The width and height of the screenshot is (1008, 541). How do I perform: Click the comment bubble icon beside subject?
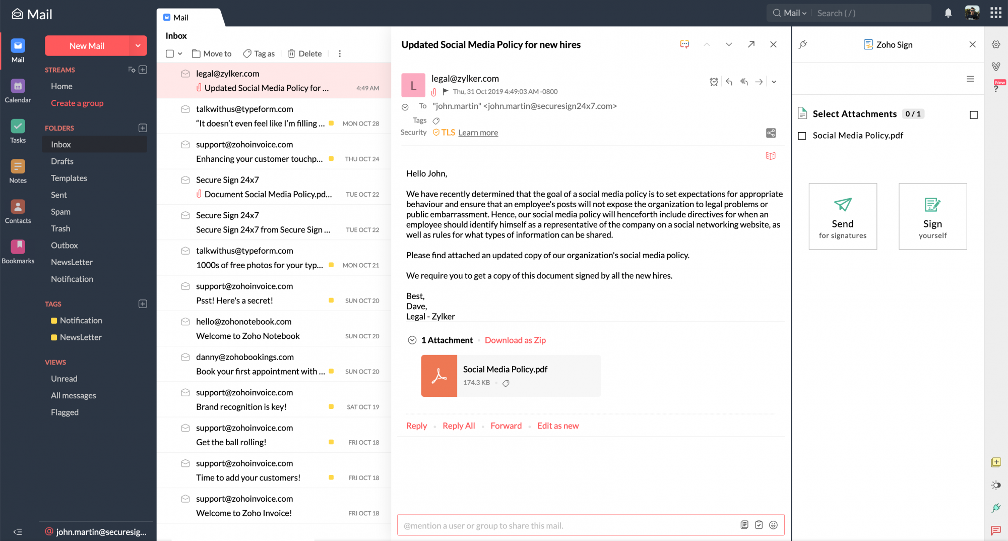pyautogui.click(x=684, y=44)
